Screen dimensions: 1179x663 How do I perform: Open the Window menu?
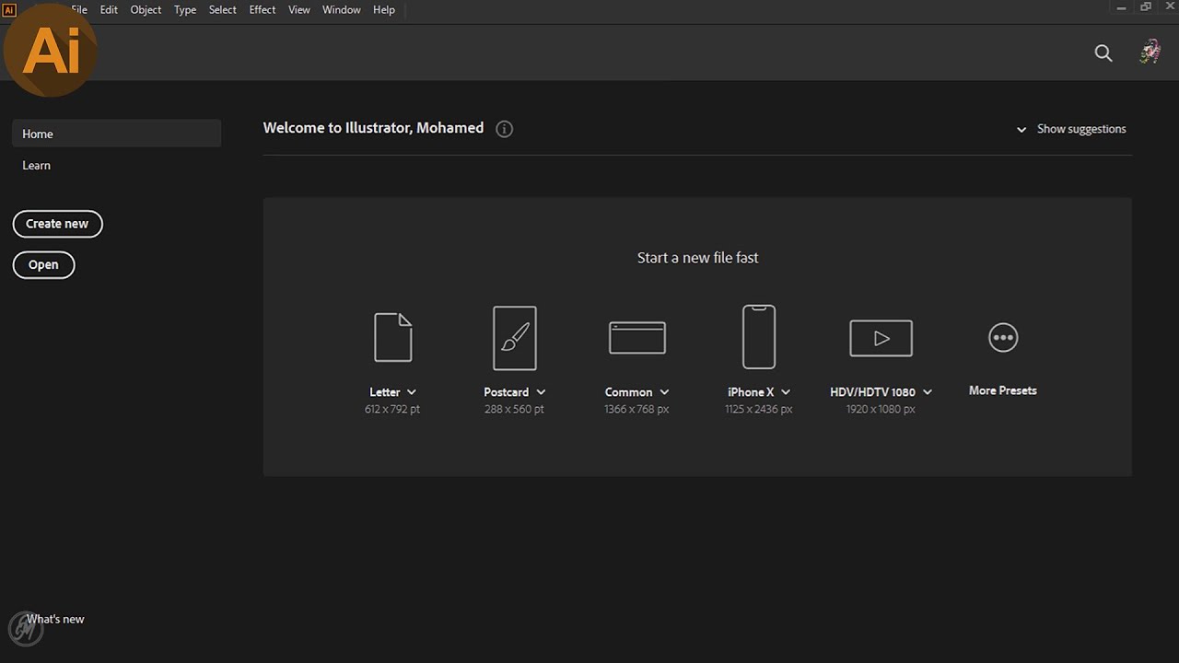pos(342,10)
